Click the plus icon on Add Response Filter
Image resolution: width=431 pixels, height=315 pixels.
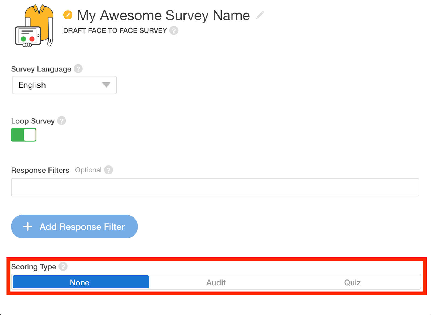click(27, 227)
